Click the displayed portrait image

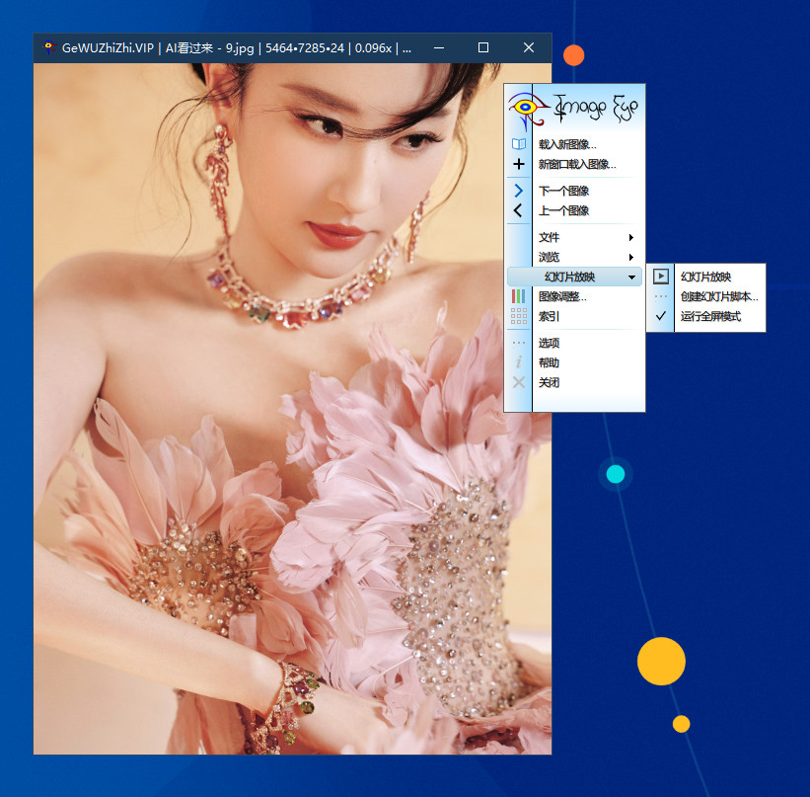point(292,409)
